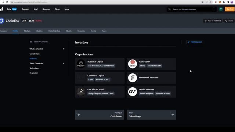Open the Data menu

[x=9, y=9]
